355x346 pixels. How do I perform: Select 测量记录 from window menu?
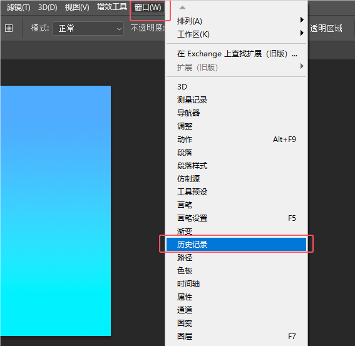[237, 99]
